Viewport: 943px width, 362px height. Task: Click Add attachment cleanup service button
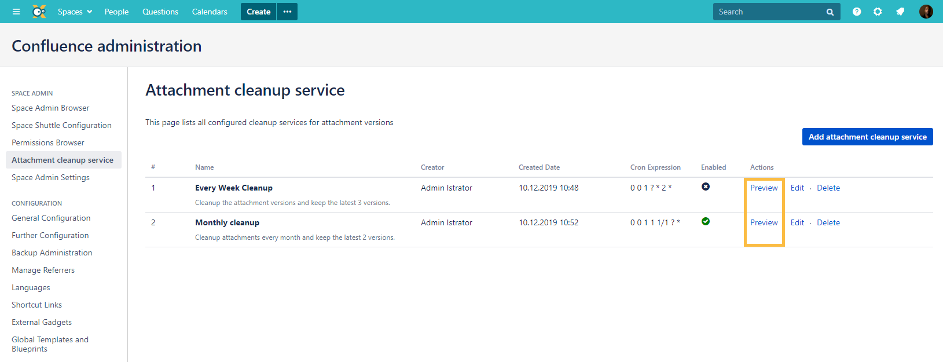867,137
